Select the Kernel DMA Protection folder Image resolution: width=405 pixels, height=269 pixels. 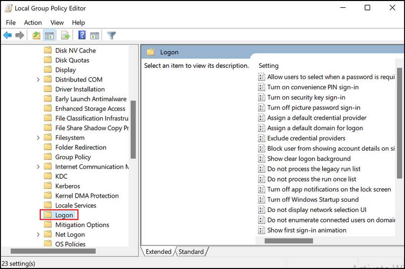tap(87, 196)
